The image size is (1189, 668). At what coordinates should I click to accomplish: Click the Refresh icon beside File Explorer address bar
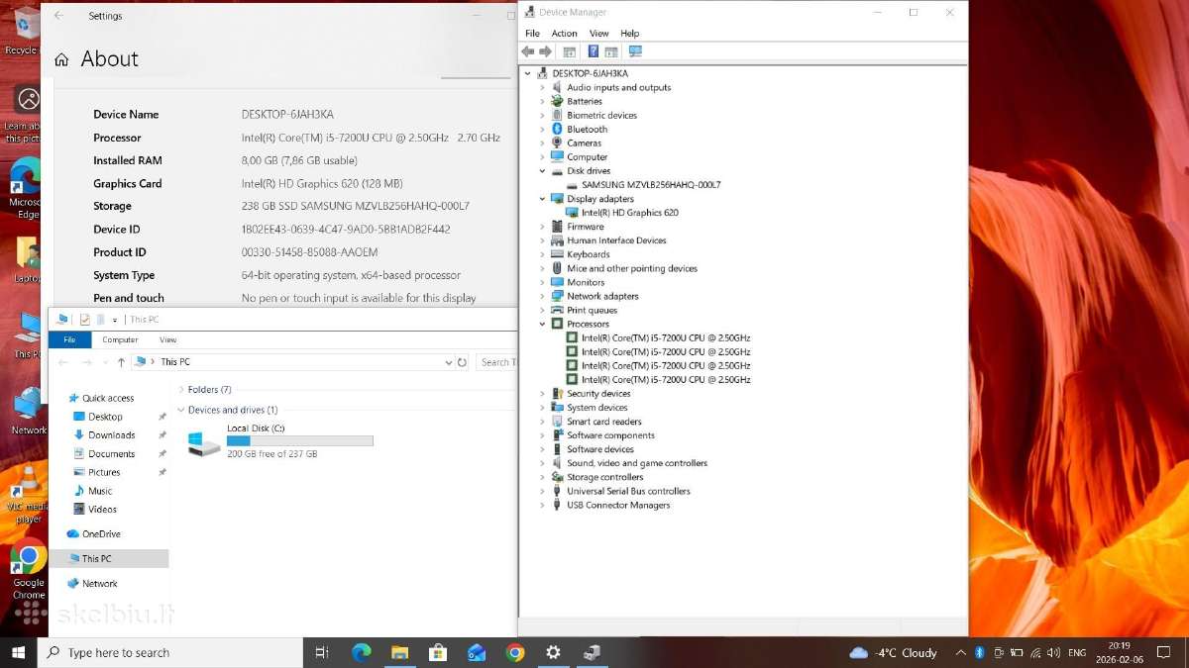(x=463, y=362)
